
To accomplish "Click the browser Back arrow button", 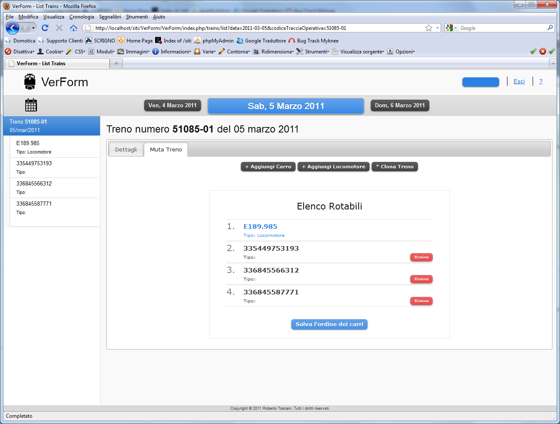I will [x=13, y=28].
